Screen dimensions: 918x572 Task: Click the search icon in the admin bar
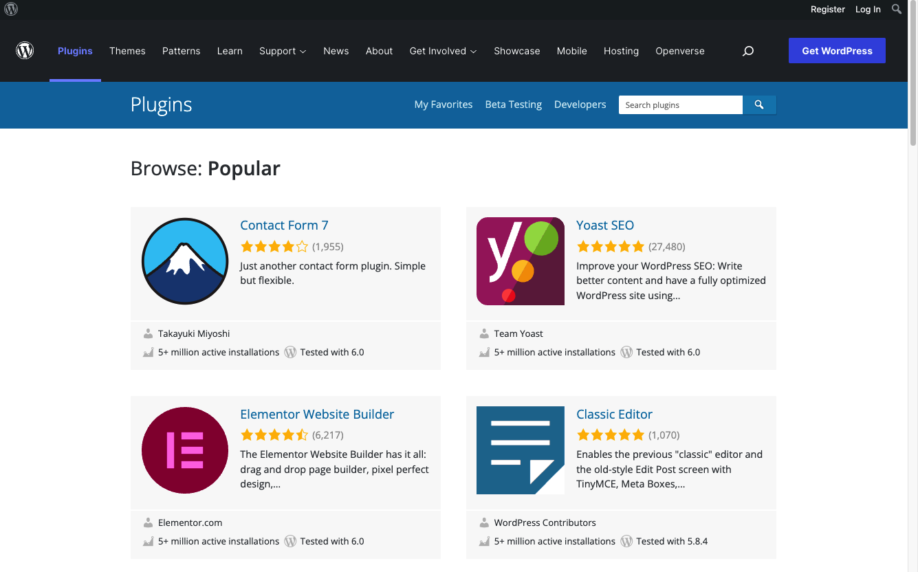(897, 9)
